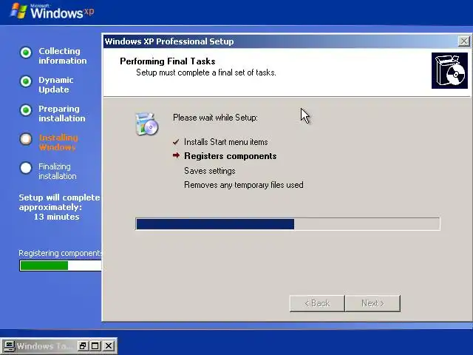The height and width of the screenshot is (355, 473).
Task: Click the orange 'Installing Windows' label
Action: (58, 143)
